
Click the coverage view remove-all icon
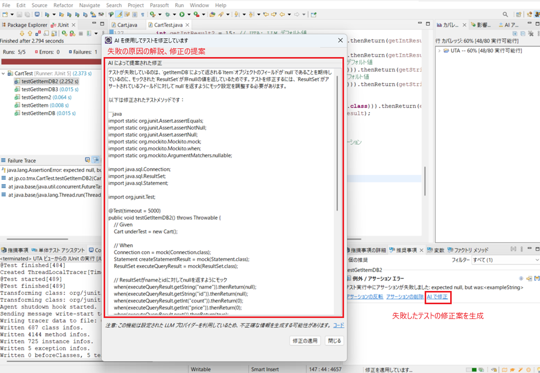click(x=531, y=33)
